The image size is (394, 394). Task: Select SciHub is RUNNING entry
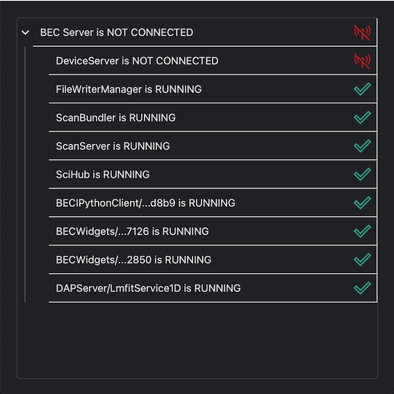tap(213, 174)
